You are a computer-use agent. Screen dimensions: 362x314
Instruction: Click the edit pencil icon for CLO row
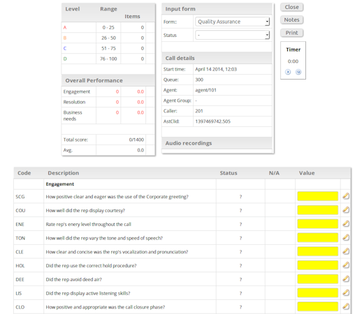point(346,306)
